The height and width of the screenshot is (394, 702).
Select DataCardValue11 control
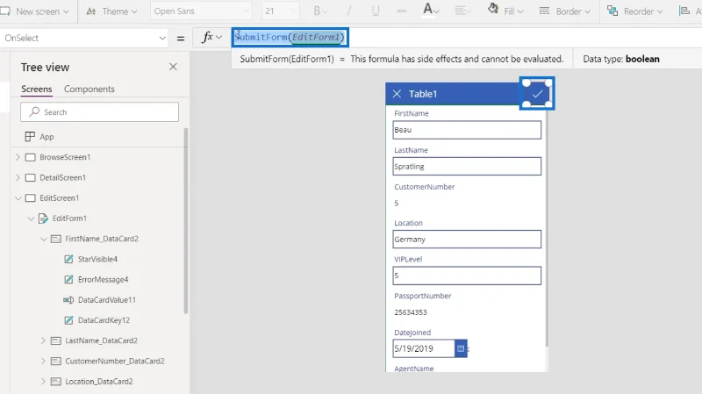pos(106,300)
